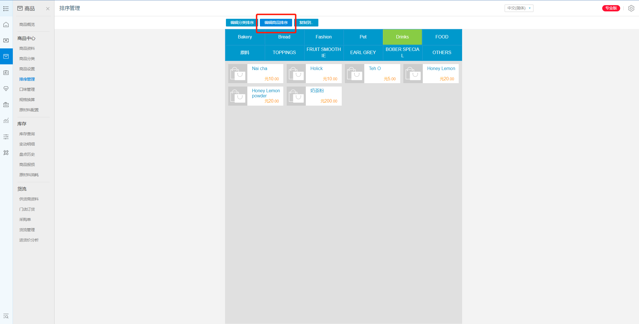Open 商品分类 in the side menu
The image size is (639, 324).
[27, 59]
